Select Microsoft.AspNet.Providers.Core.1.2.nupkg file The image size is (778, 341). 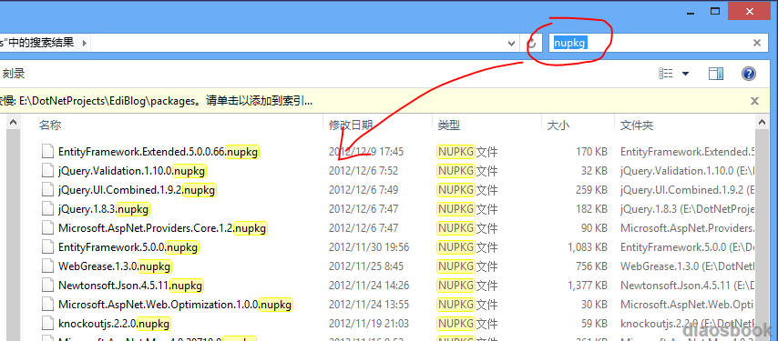163,228
